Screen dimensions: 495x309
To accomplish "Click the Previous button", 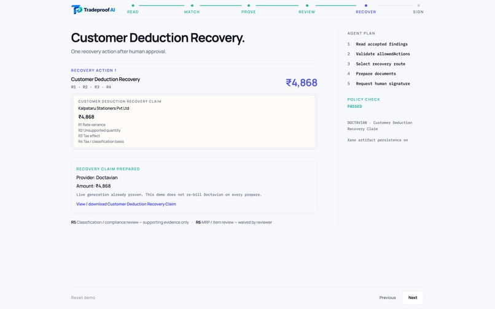I will point(388,297).
